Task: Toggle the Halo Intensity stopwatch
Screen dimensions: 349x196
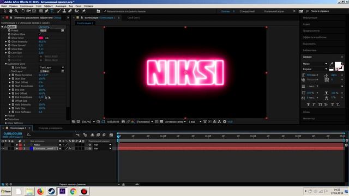Action: (x=13, y=105)
